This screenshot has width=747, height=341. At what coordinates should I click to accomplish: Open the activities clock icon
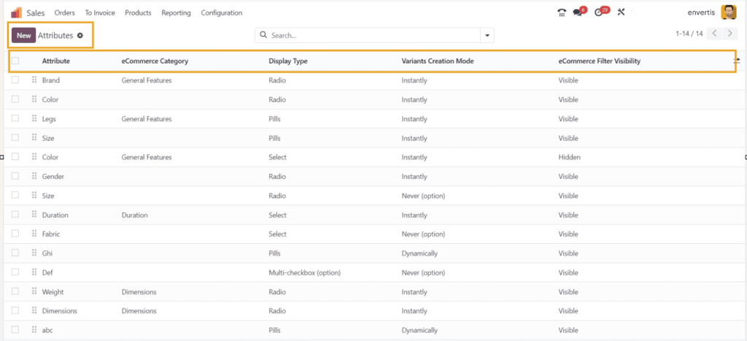click(x=599, y=12)
